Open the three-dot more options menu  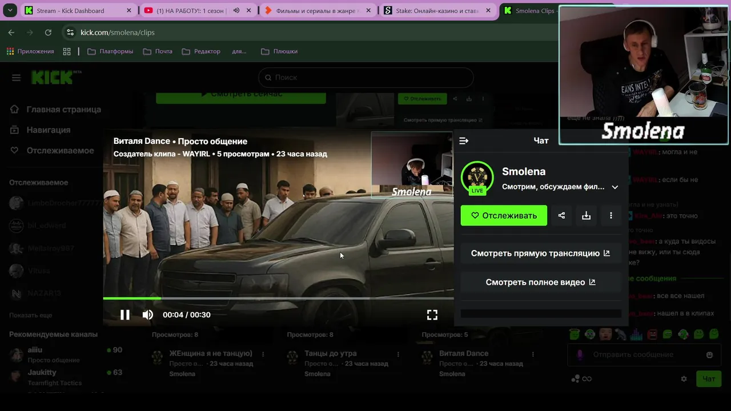[610, 215]
